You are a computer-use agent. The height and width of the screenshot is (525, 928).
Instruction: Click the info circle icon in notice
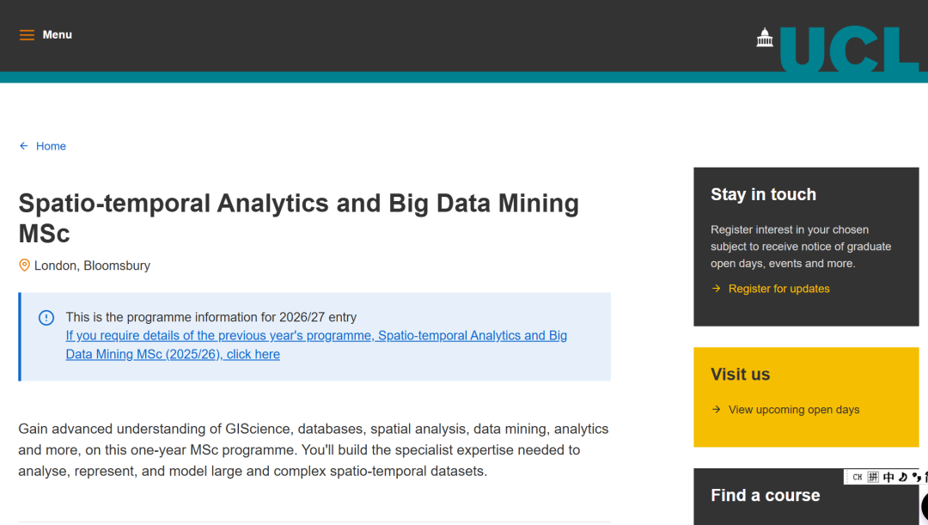46,318
